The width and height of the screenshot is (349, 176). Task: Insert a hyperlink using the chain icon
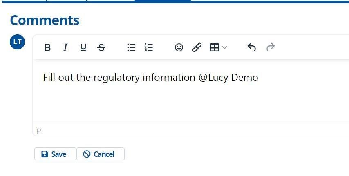click(x=197, y=47)
